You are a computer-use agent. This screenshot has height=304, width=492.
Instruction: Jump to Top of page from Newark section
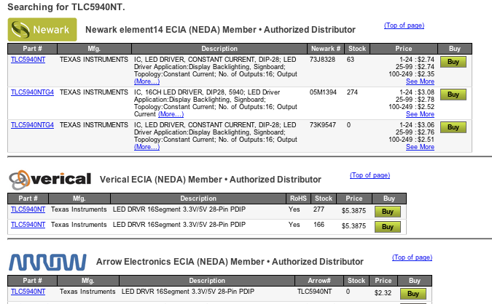(404, 25)
